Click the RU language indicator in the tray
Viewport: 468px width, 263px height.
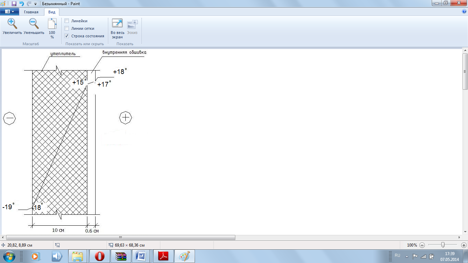click(397, 255)
